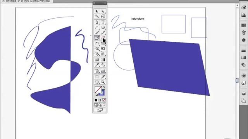Open the Color Guide panel icon
Image resolution: width=248 pixels, height=139 pixels.
click(x=244, y=15)
